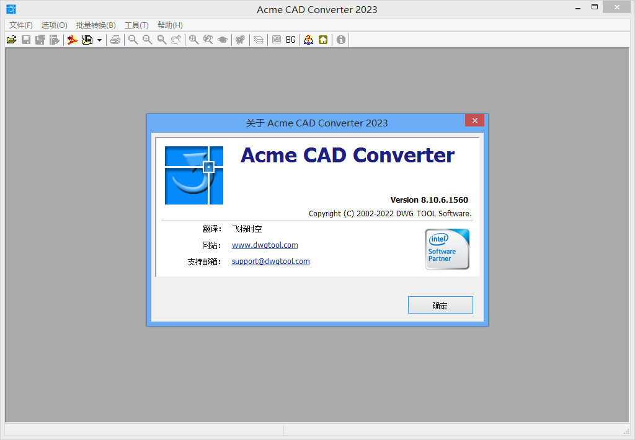Screen dimensions: 635x440
Task: Click the Copyright (C) 2002-2022 DWG TOOL text
Action: pyautogui.click(x=390, y=213)
